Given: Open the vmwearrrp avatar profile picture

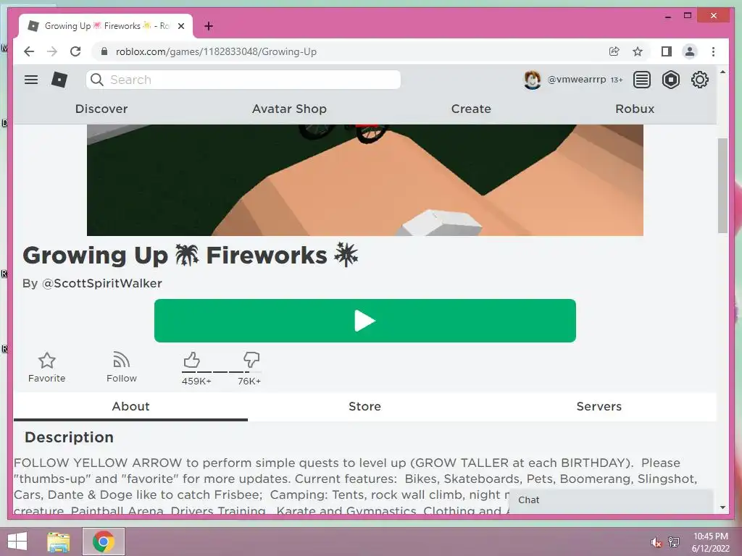Looking at the screenshot, I should [x=533, y=80].
